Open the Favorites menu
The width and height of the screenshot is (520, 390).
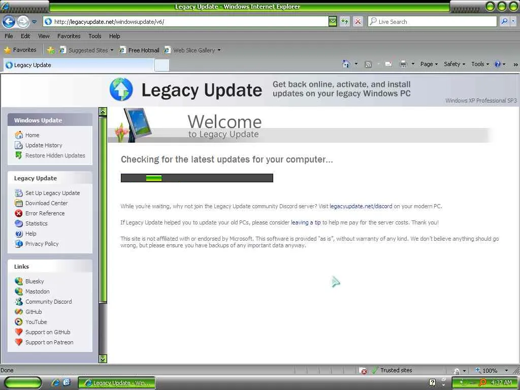pyautogui.click(x=69, y=36)
